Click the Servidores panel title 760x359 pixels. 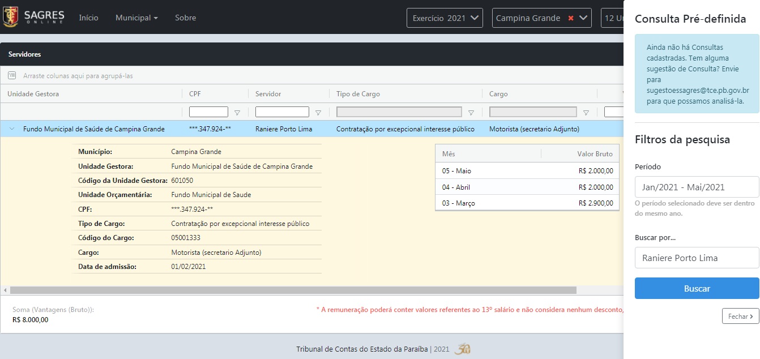24,54
